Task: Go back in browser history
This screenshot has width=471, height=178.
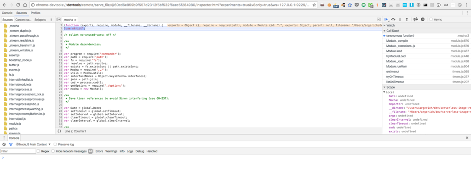Action: pyautogui.click(x=4, y=5)
